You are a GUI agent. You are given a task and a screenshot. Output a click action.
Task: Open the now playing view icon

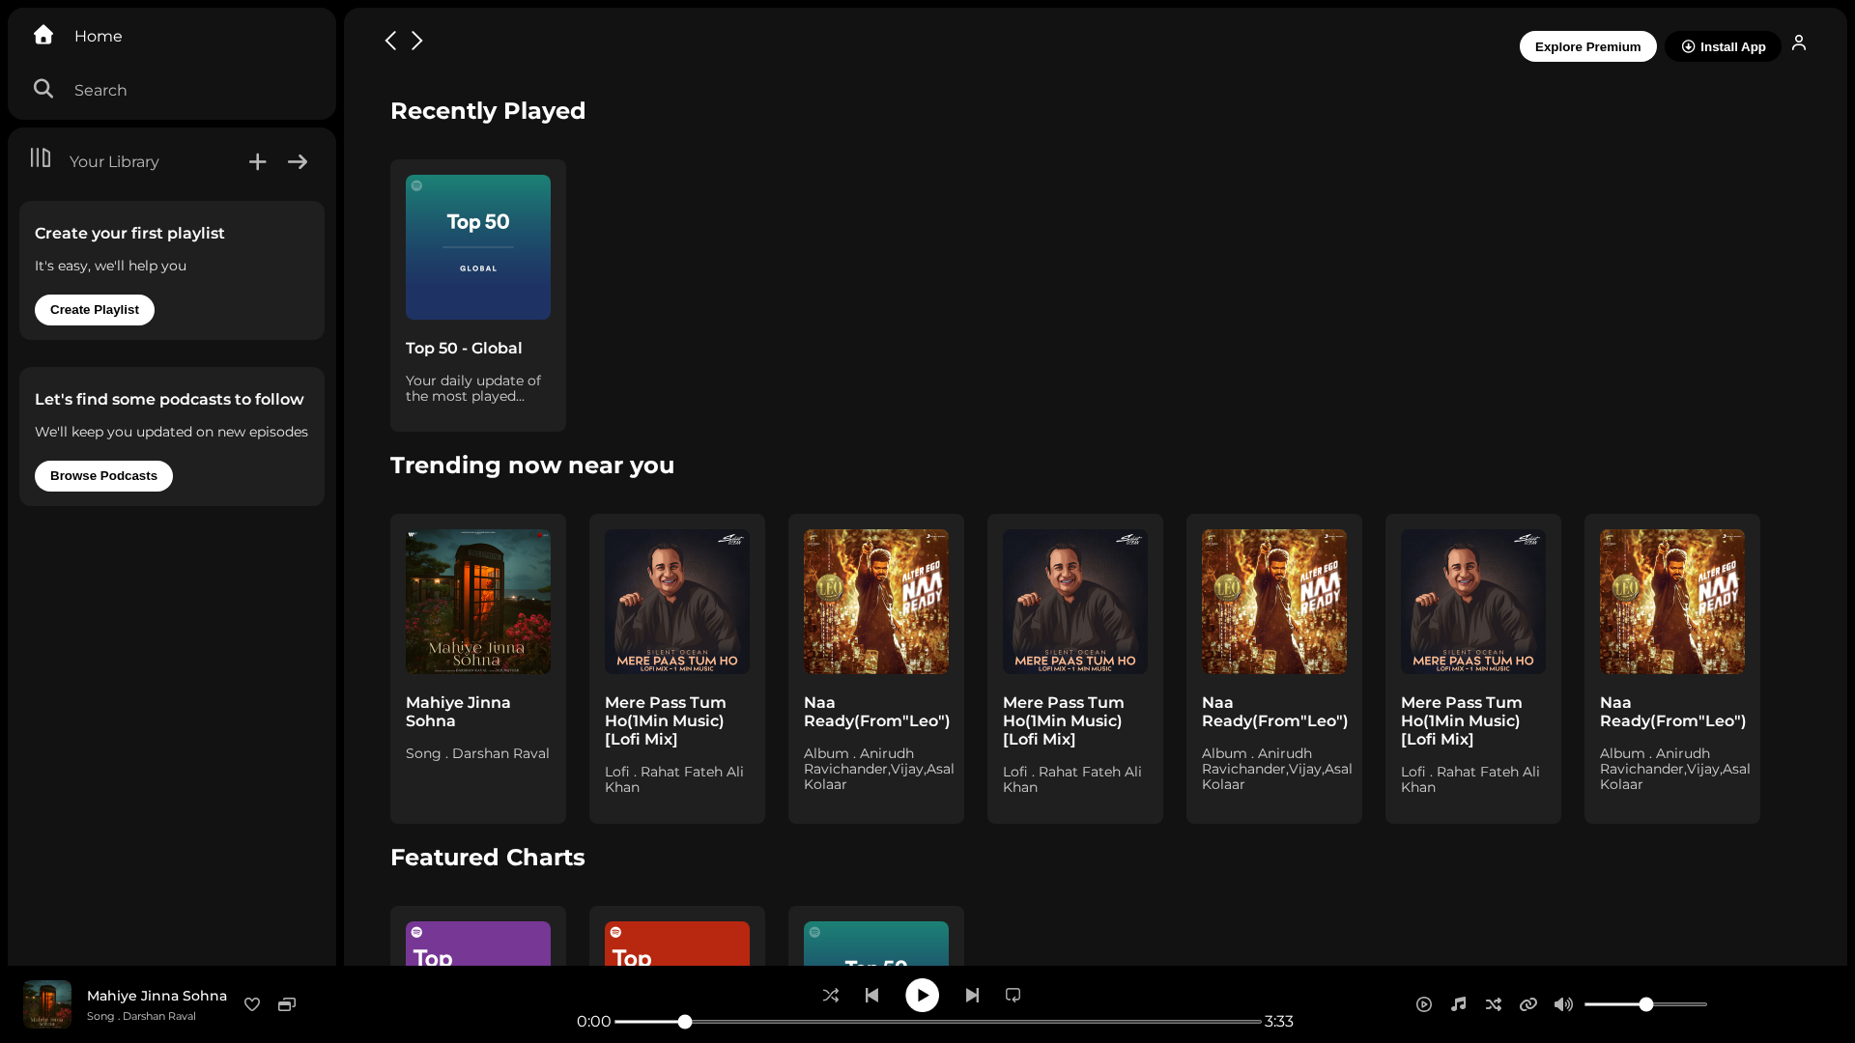pos(1424,1004)
